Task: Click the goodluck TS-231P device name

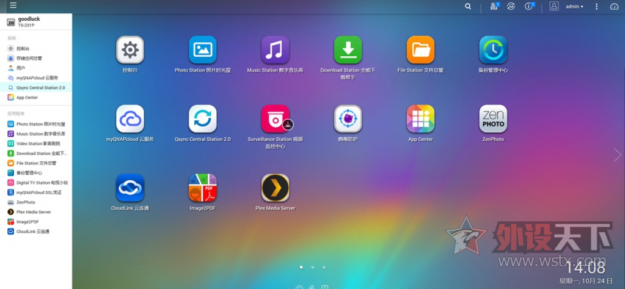Action: coord(29,21)
